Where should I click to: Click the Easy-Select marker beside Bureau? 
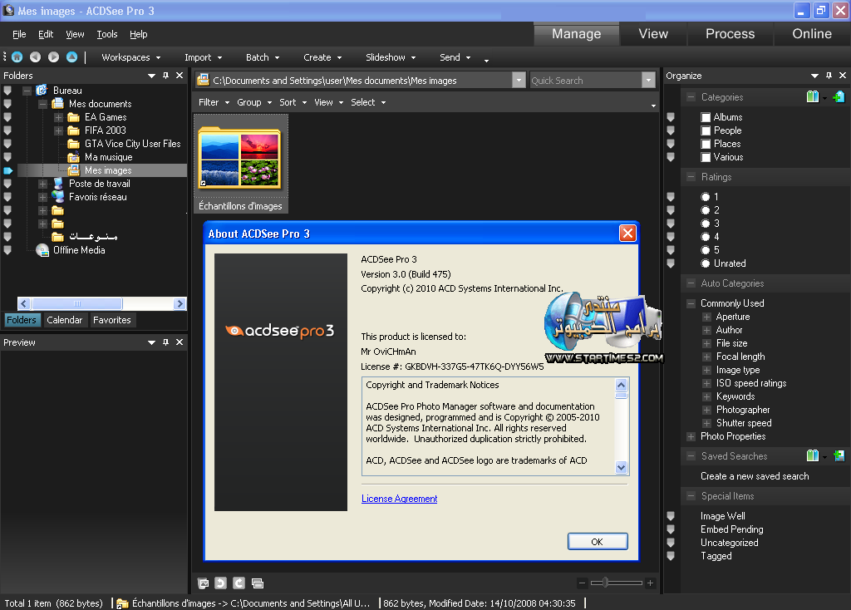click(x=7, y=90)
